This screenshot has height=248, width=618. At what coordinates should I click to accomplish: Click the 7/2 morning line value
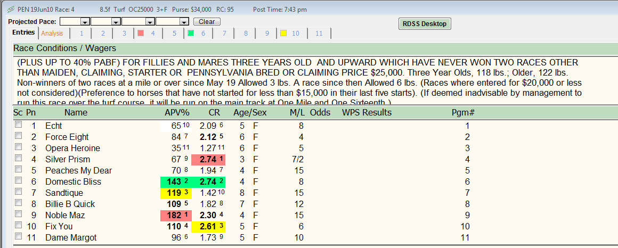298,160
